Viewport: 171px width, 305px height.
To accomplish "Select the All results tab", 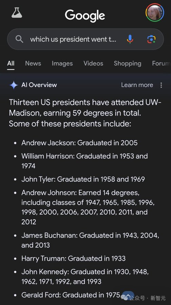I will click(11, 63).
